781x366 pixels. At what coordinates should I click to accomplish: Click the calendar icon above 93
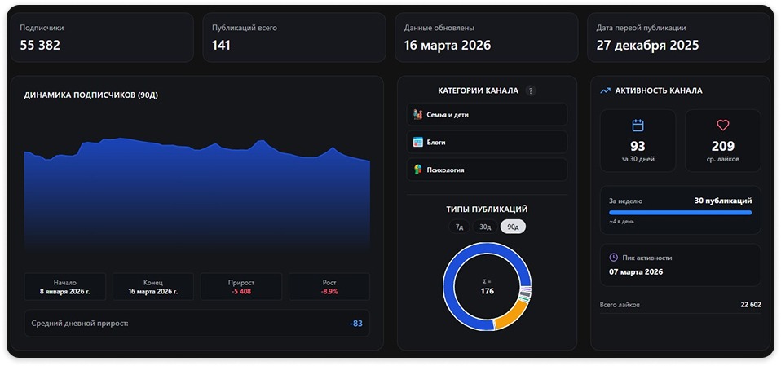point(638,126)
